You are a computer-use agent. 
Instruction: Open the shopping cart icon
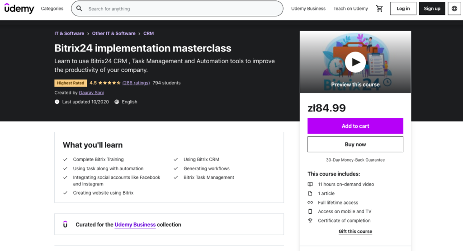(379, 9)
